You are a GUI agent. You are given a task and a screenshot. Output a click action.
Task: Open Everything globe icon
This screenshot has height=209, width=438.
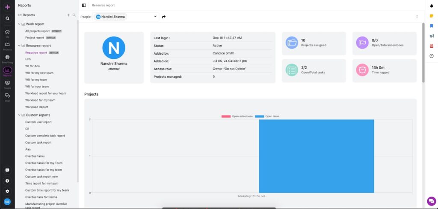[7, 57]
